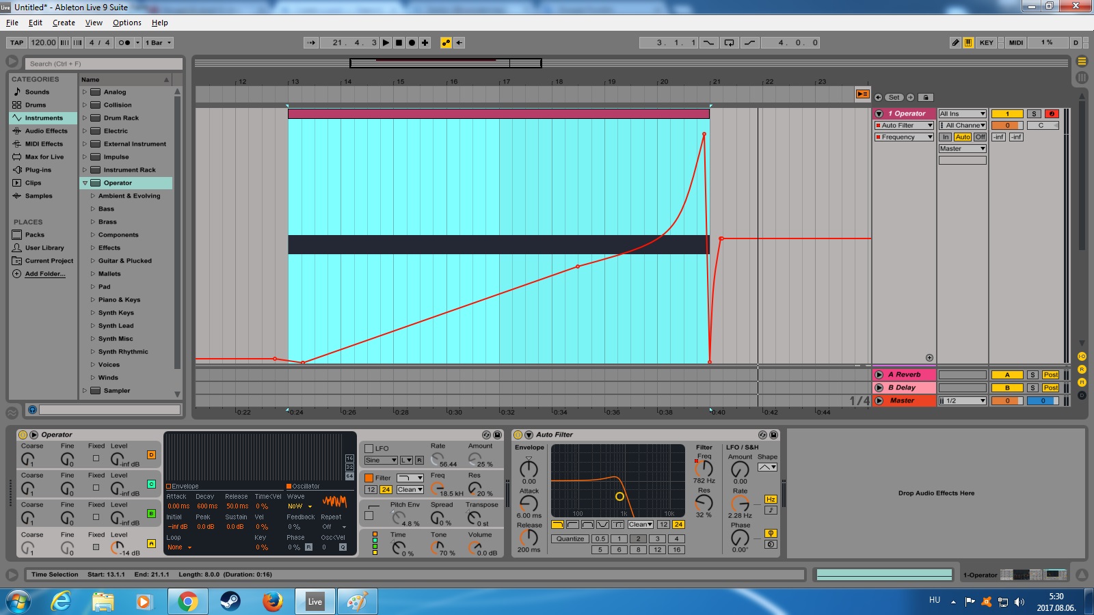Toggle Draw Mode pencil icon
The height and width of the screenshot is (615, 1094).
[956, 42]
